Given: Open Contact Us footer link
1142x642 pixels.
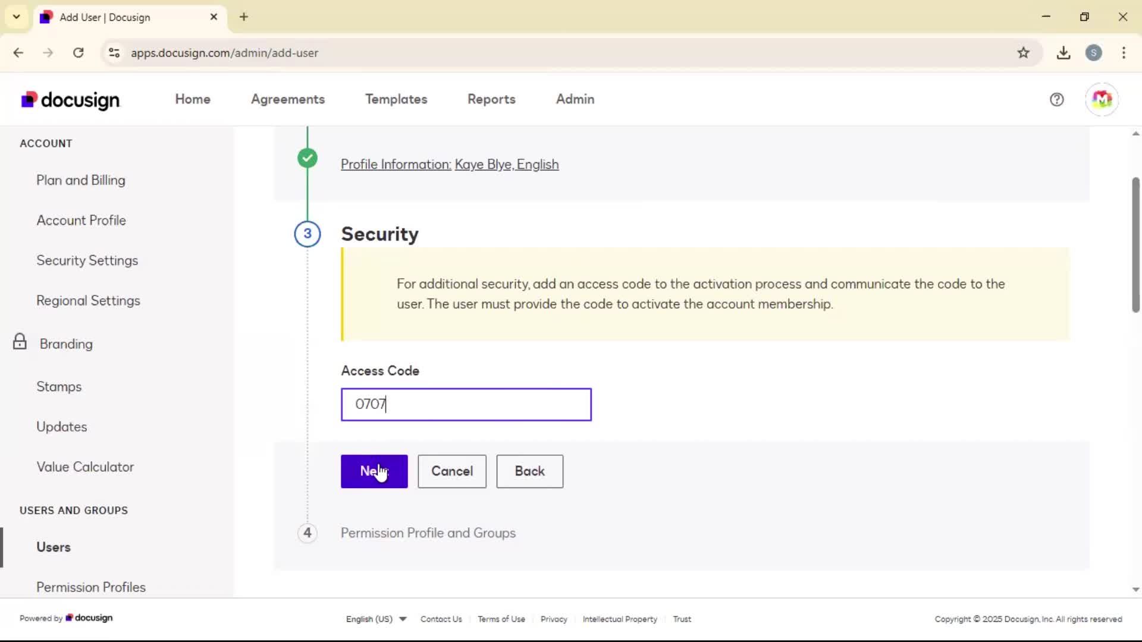Looking at the screenshot, I should [441, 619].
